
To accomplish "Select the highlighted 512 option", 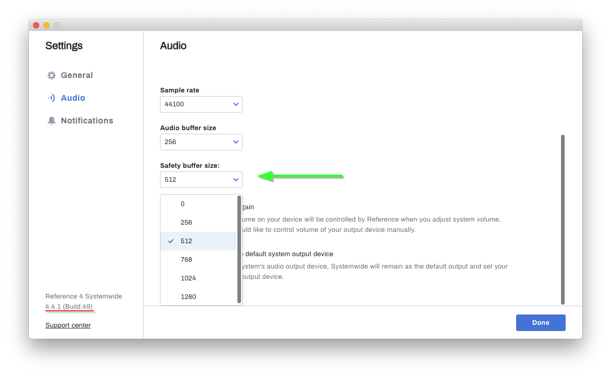I will [x=199, y=241].
